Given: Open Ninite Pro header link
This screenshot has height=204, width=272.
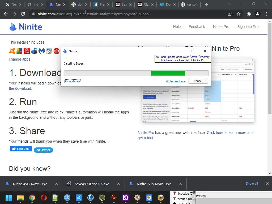Looking at the screenshot, I should [x=221, y=27].
